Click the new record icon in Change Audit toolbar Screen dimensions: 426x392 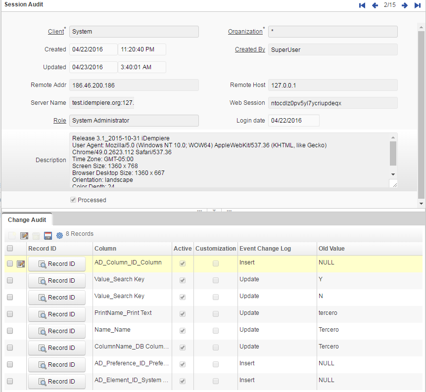(x=12, y=236)
